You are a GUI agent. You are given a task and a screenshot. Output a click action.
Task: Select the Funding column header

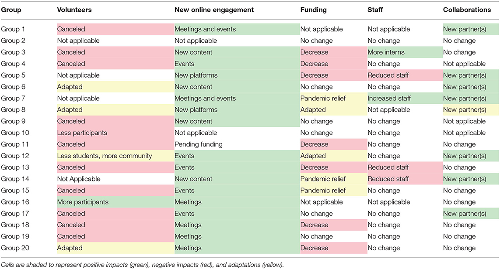pyautogui.click(x=314, y=10)
